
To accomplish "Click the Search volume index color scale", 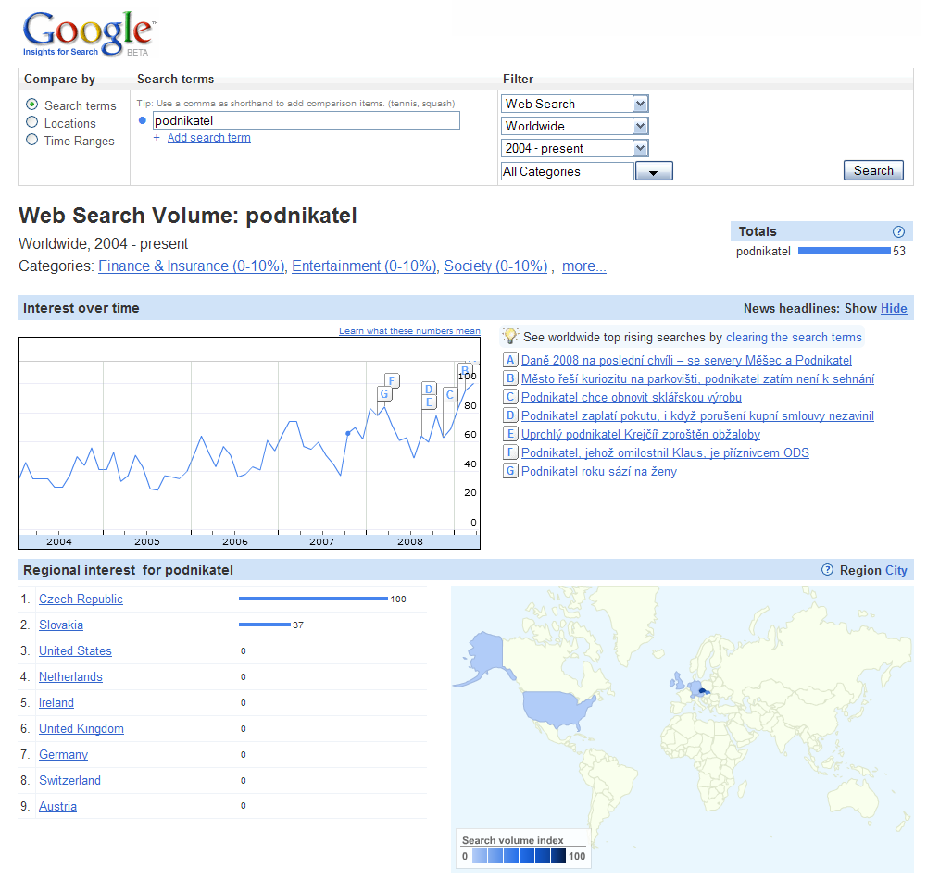I will tap(520, 856).
